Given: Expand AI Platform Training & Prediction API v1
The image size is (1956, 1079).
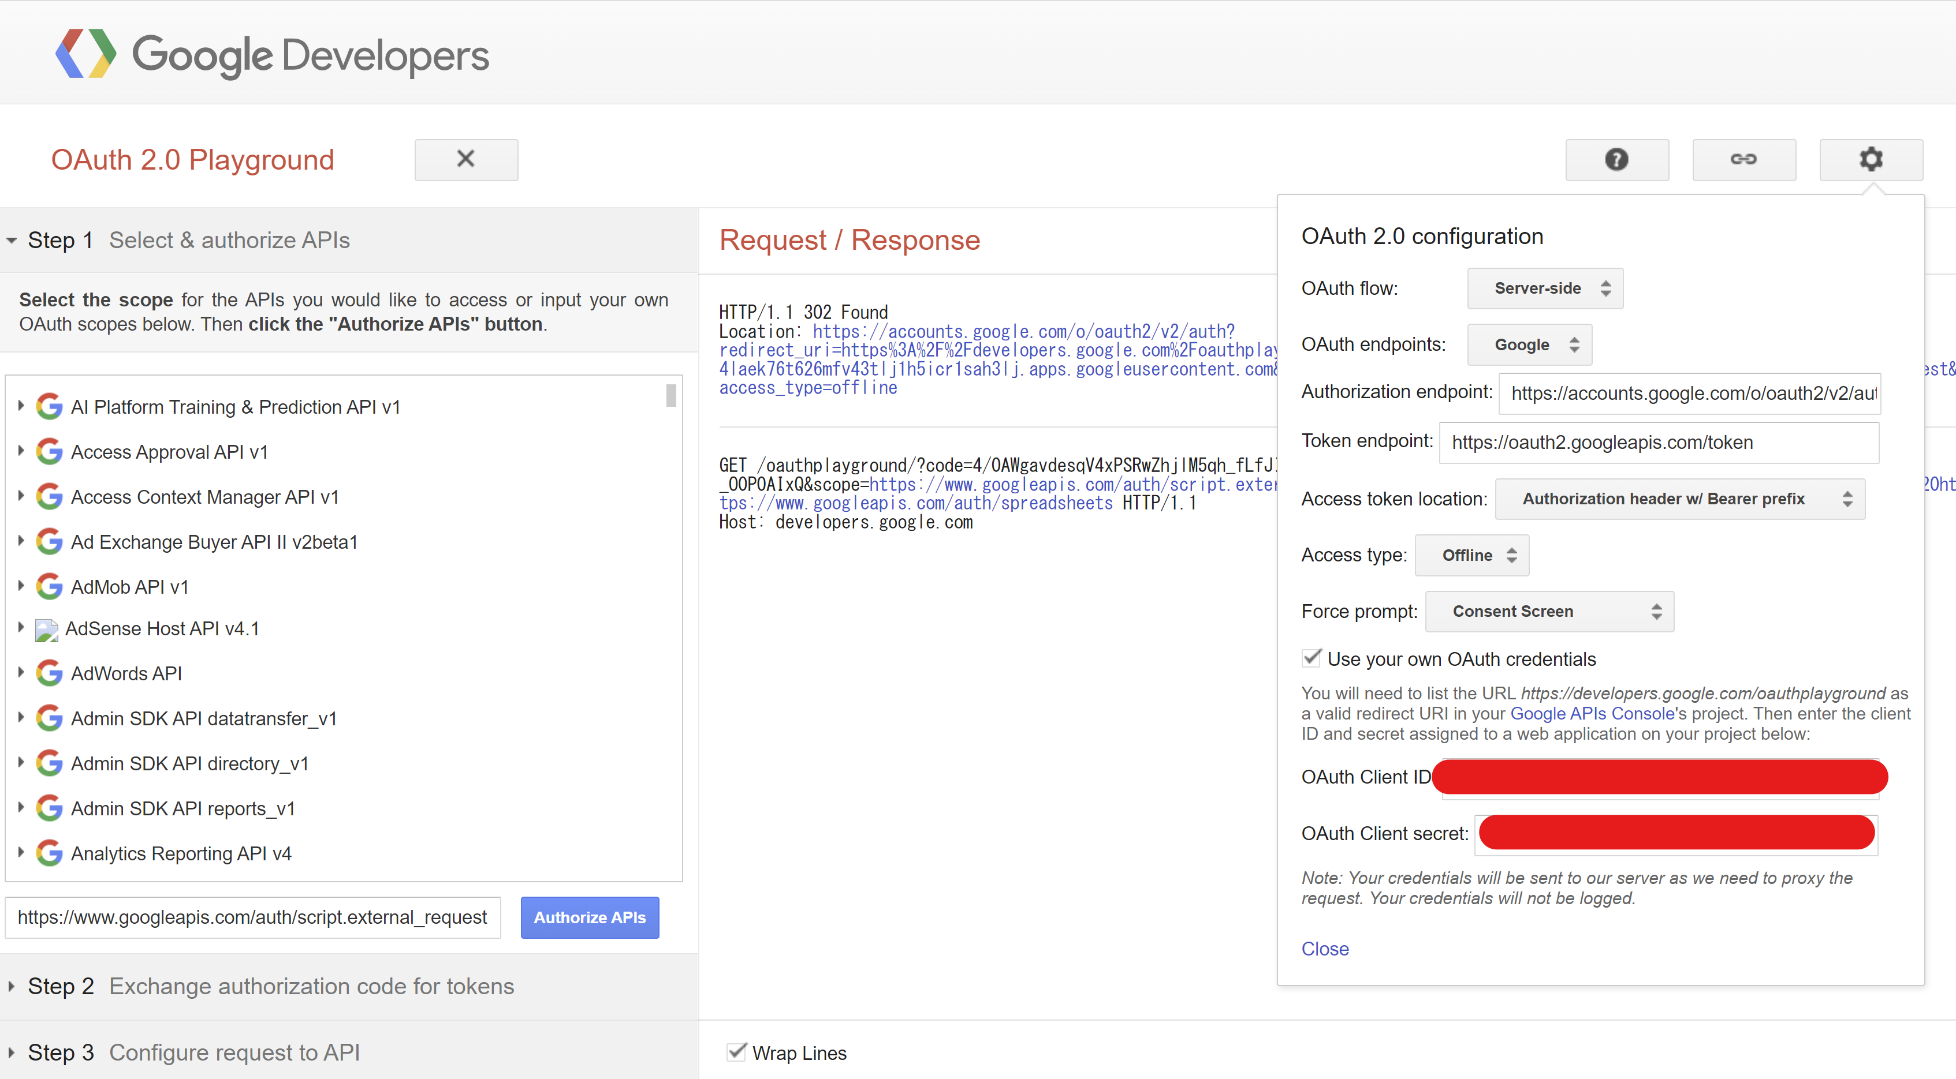Looking at the screenshot, I should point(21,406).
